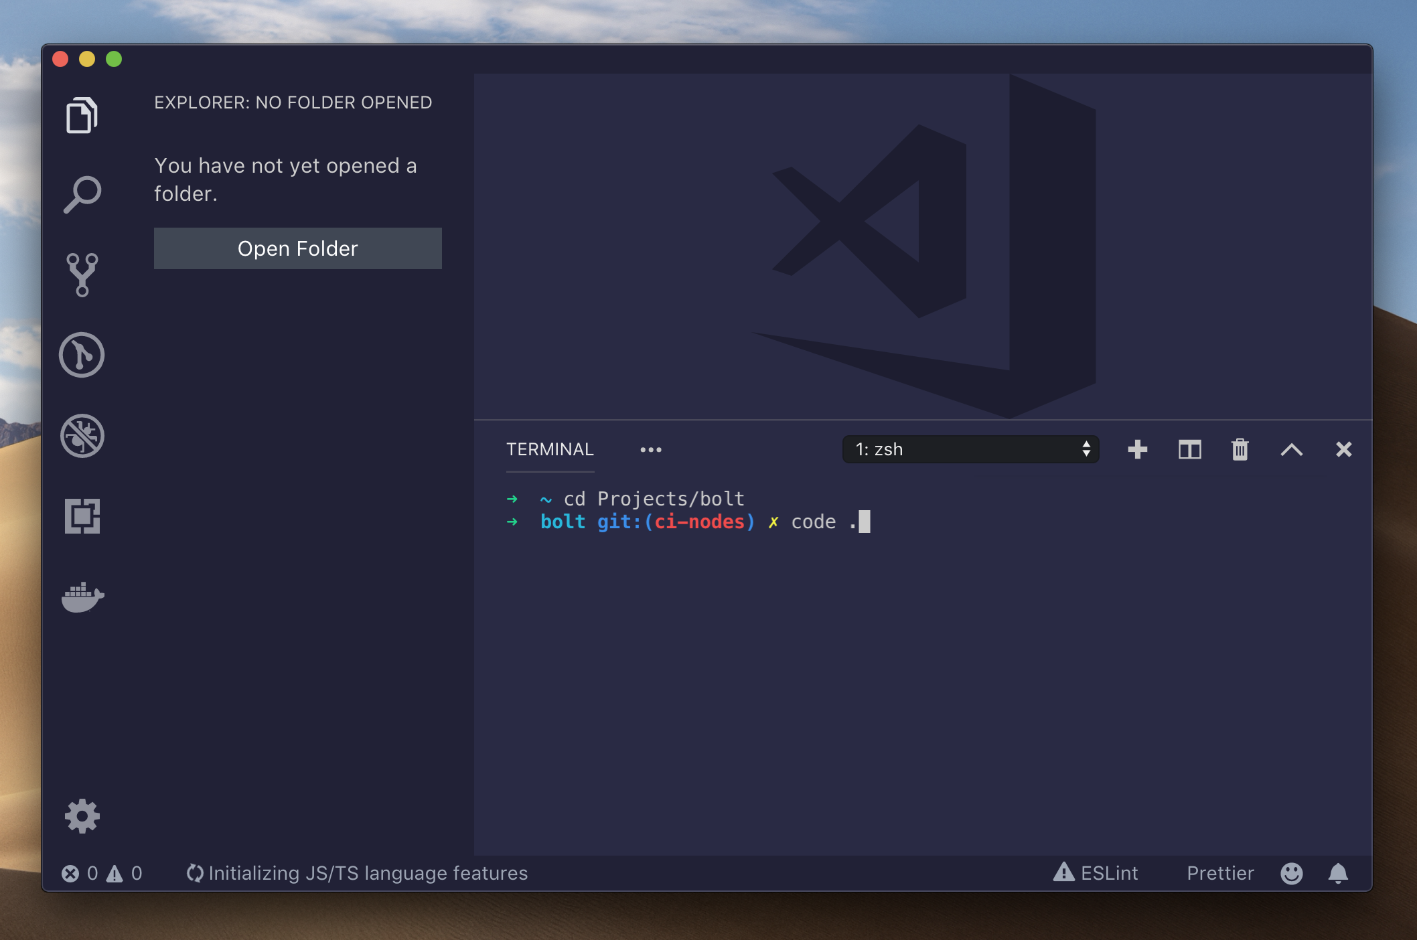Select the Search icon in the activity bar
The width and height of the screenshot is (1417, 940).
(x=82, y=194)
